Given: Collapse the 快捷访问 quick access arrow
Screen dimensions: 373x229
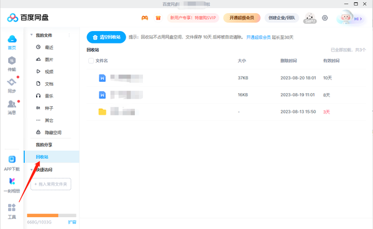Looking at the screenshot, I should tap(32, 169).
